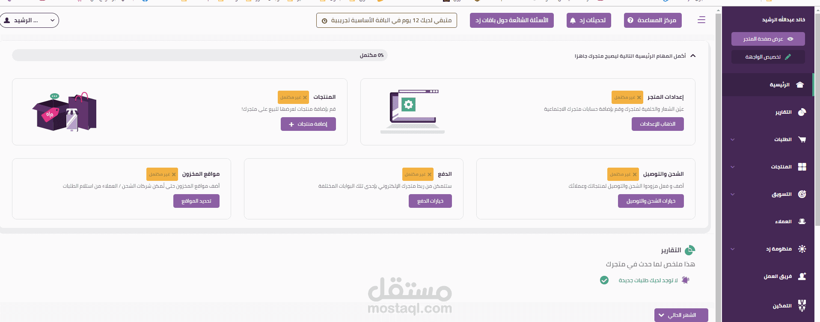Click the purple icon beside لا توجد لديك طلبات
Screen dimensions: 820x322
(x=685, y=280)
